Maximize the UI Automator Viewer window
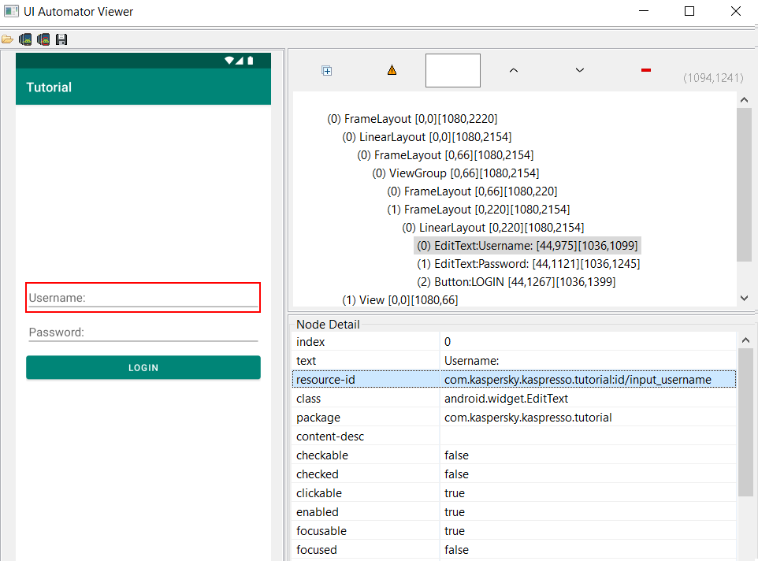The image size is (758, 561). click(689, 11)
